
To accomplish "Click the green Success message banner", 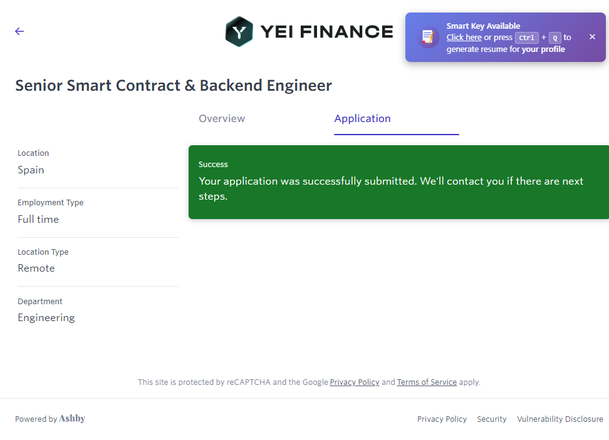I will click(398, 182).
